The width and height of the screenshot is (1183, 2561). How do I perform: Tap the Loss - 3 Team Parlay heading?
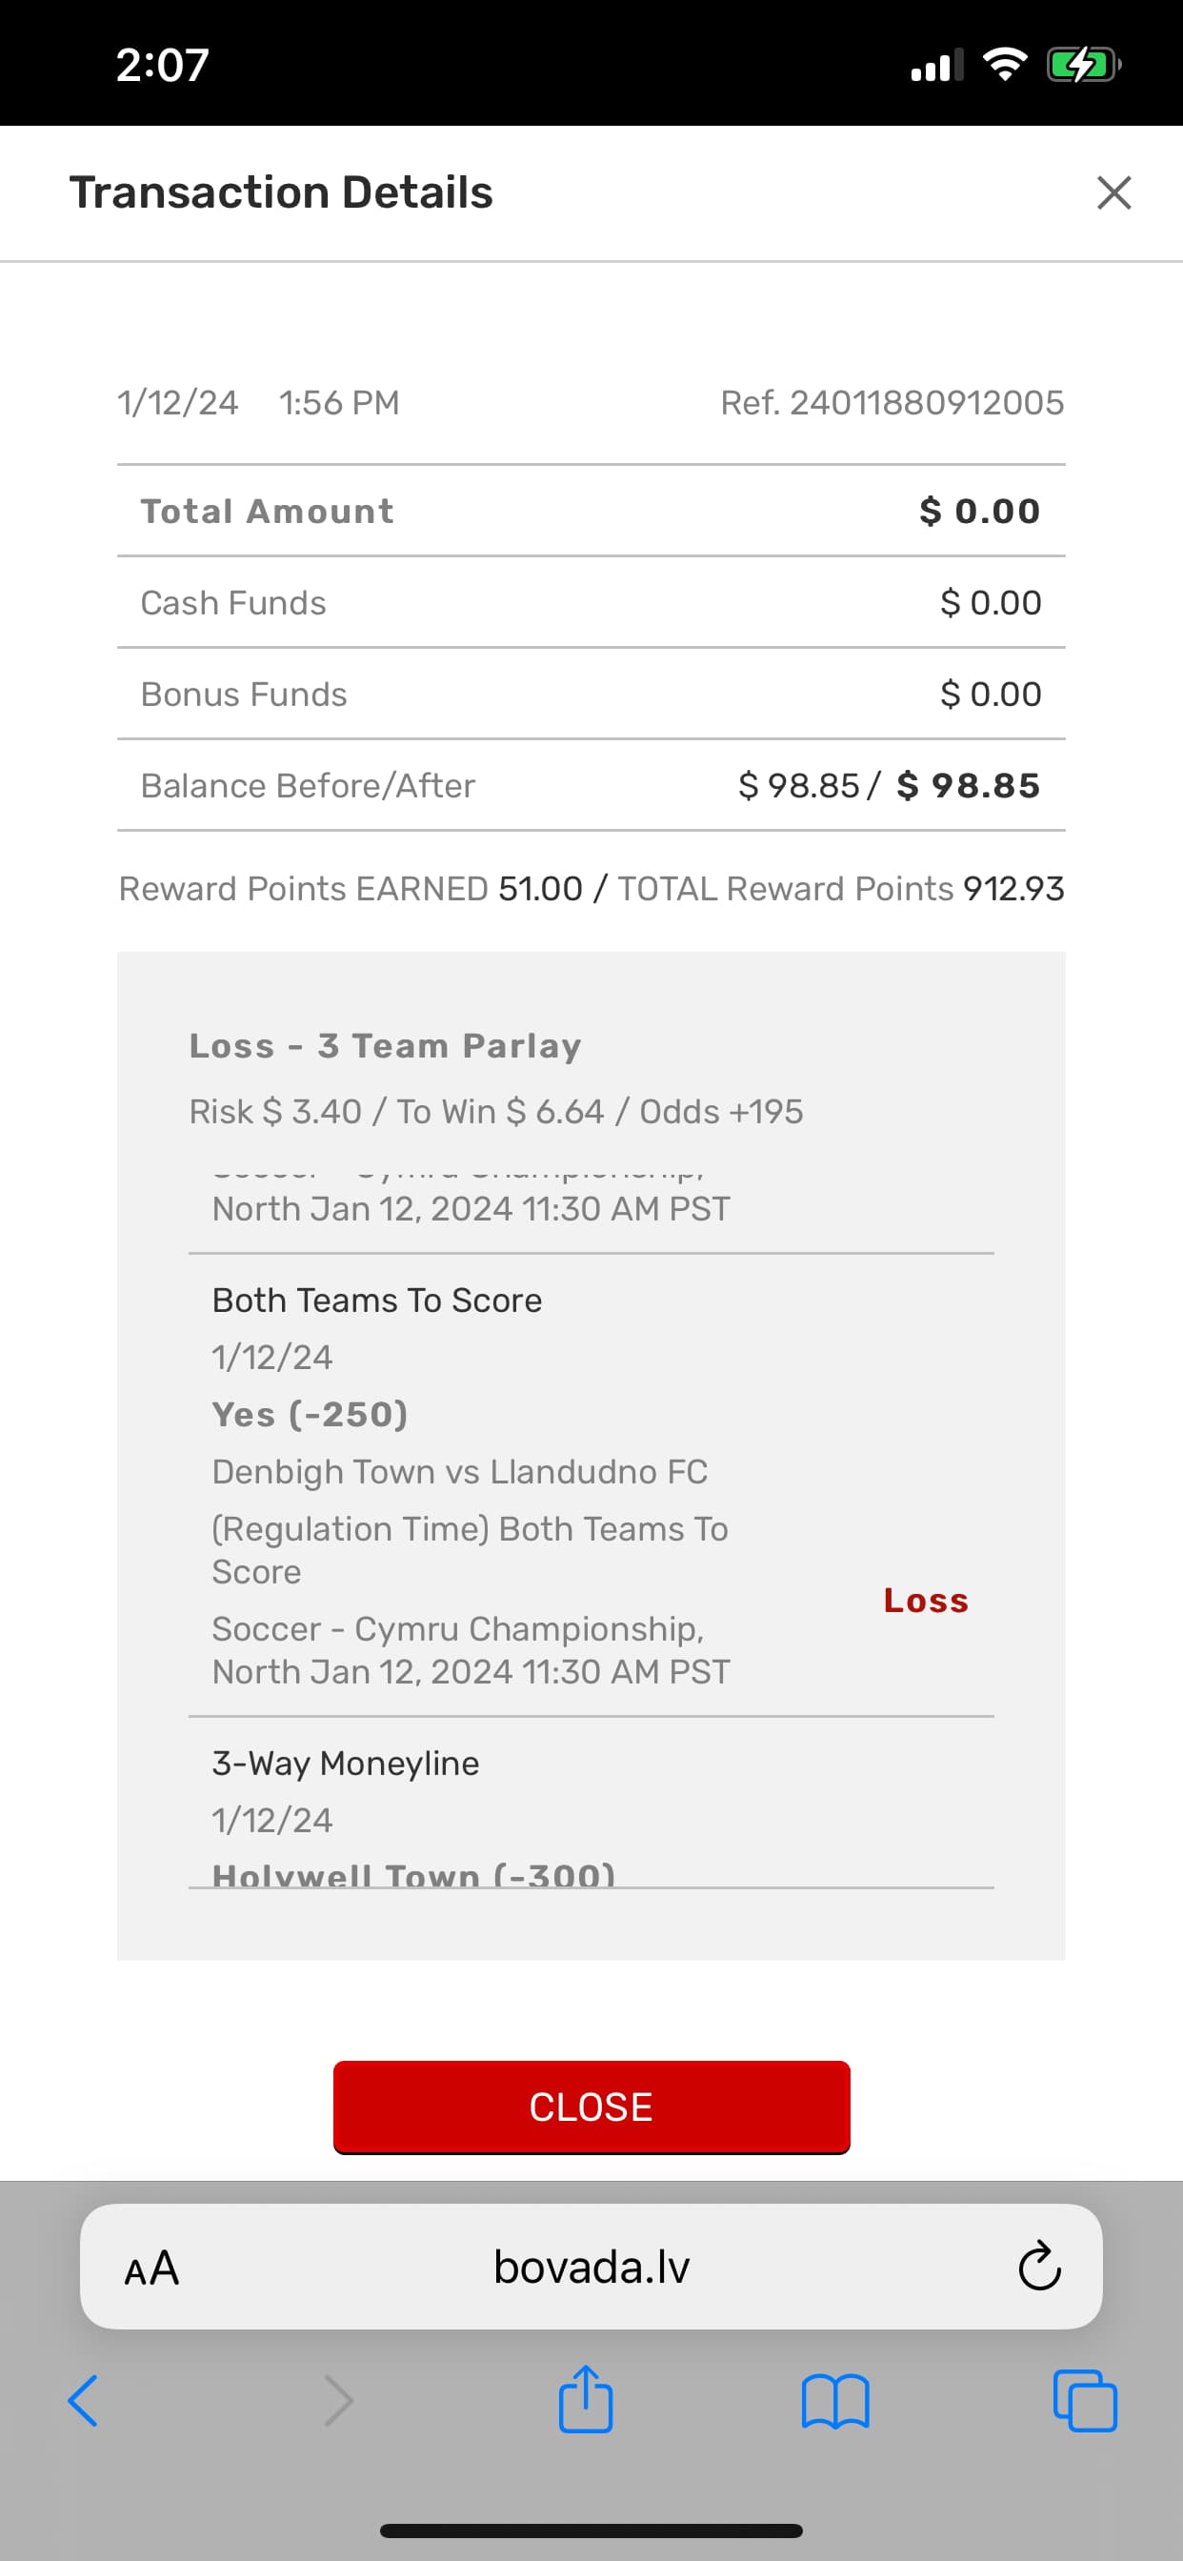[386, 1046]
